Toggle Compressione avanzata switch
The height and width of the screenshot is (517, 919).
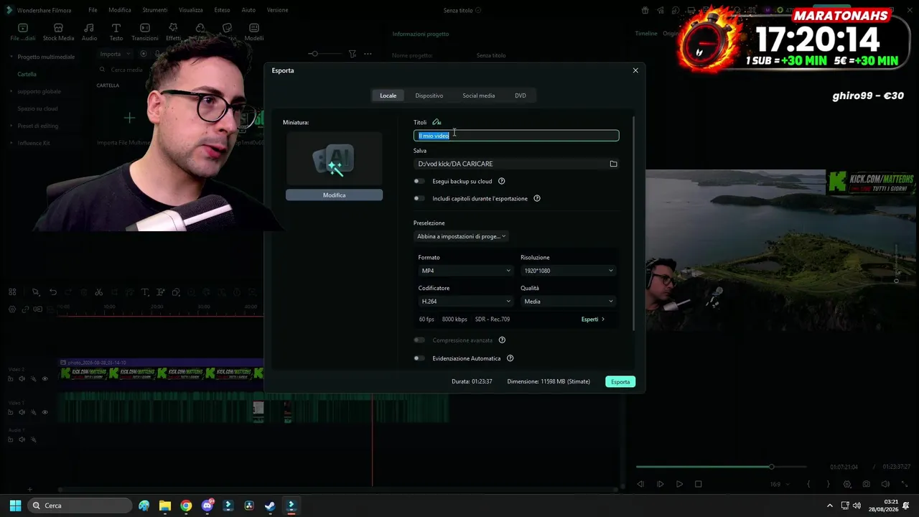(419, 340)
